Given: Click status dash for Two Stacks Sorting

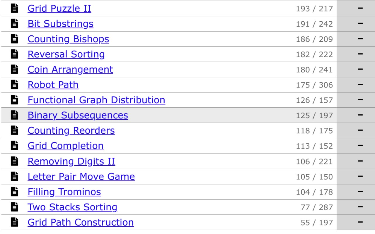Looking at the screenshot, I should click(360, 207).
